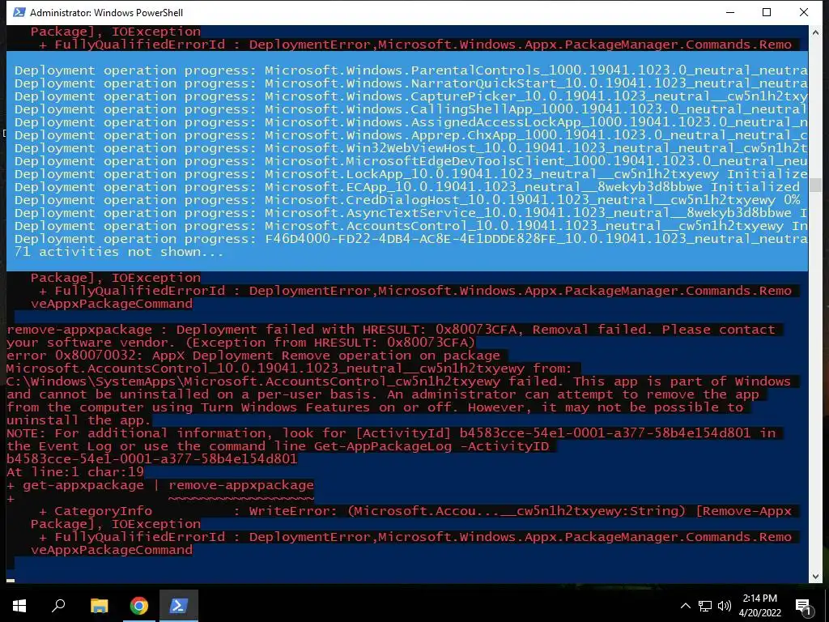
Task: Click the date 4/20/2022 in the taskbar
Action: pos(759,613)
